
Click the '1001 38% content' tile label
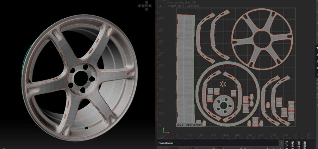[189, 125]
